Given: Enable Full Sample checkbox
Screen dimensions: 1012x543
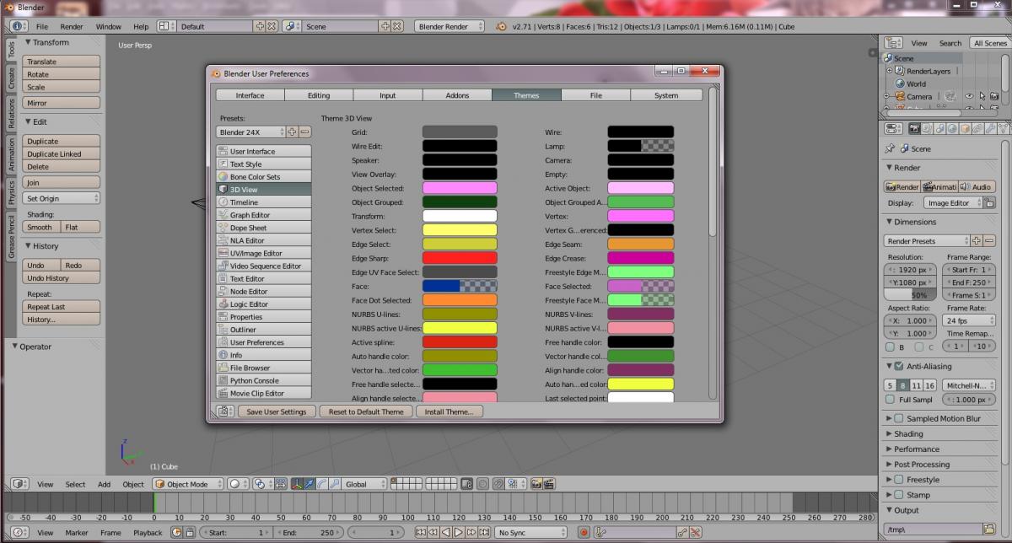Looking at the screenshot, I should pyautogui.click(x=891, y=400).
